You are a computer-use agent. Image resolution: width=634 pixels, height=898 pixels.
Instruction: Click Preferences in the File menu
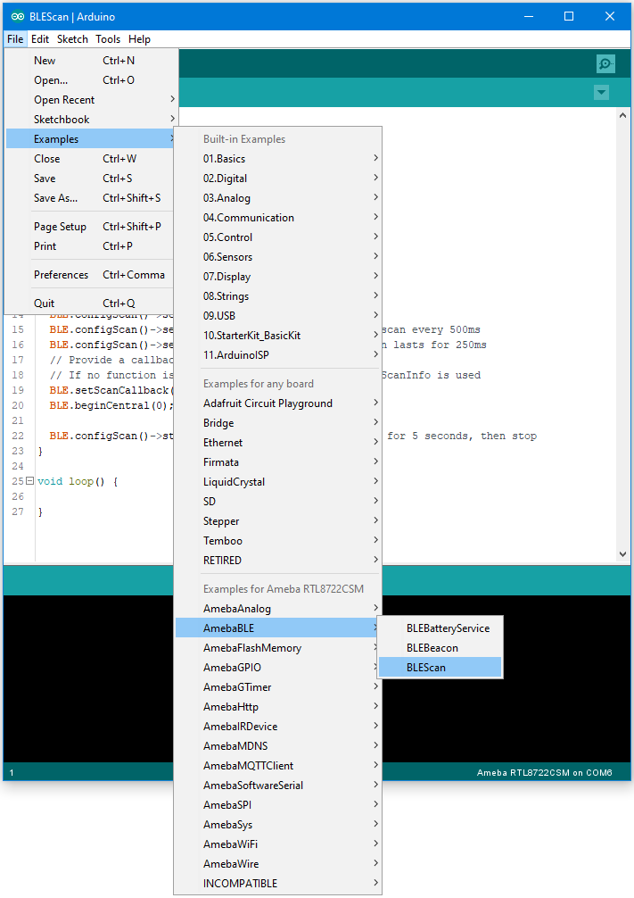[x=62, y=275]
